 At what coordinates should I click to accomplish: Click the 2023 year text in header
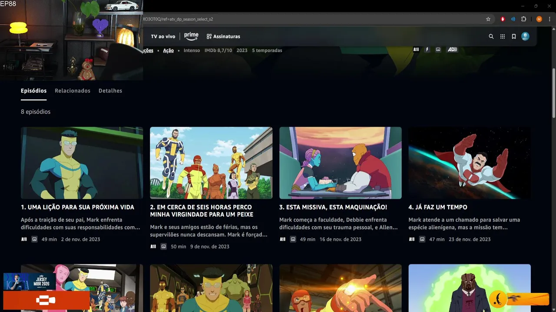point(242,50)
